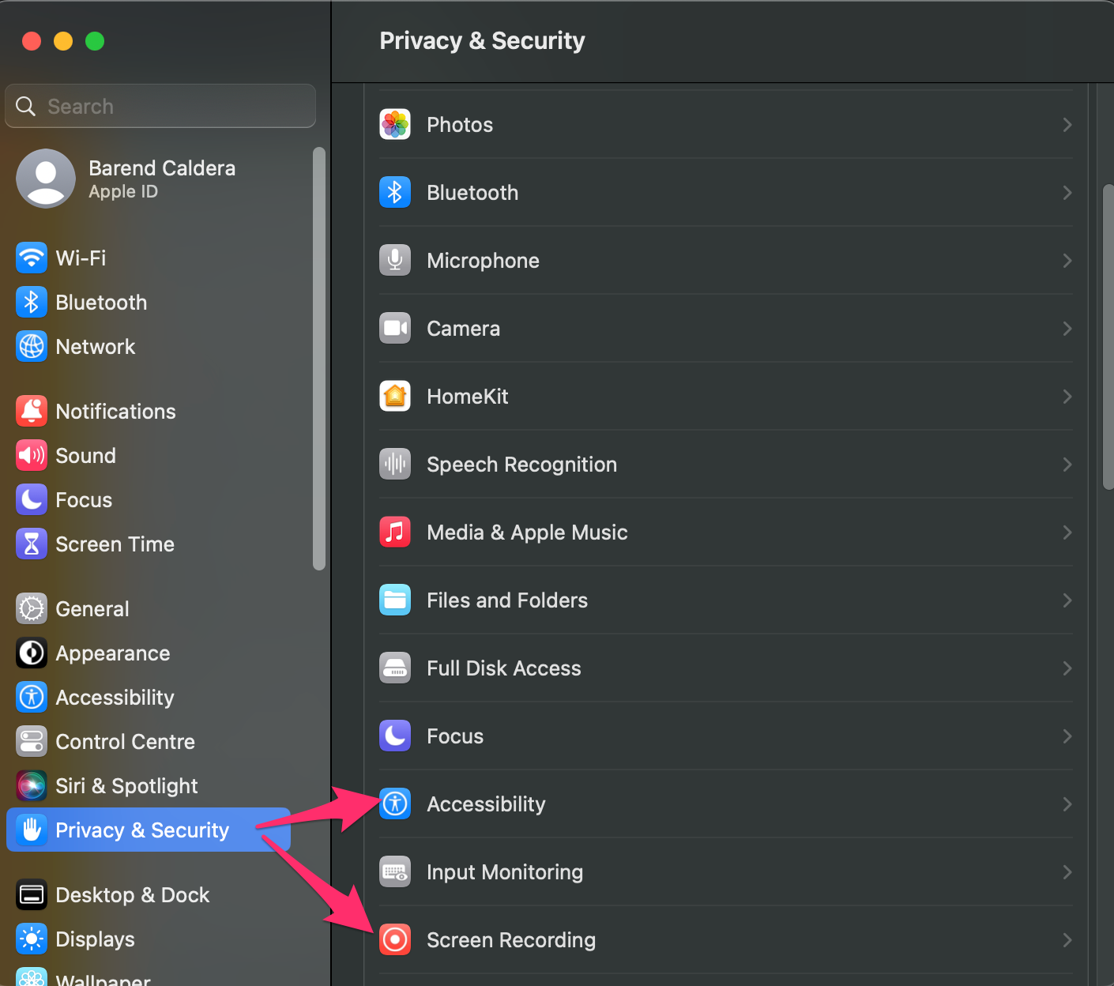
Task: Click the chevron on Screen Recording row
Action: (1067, 940)
